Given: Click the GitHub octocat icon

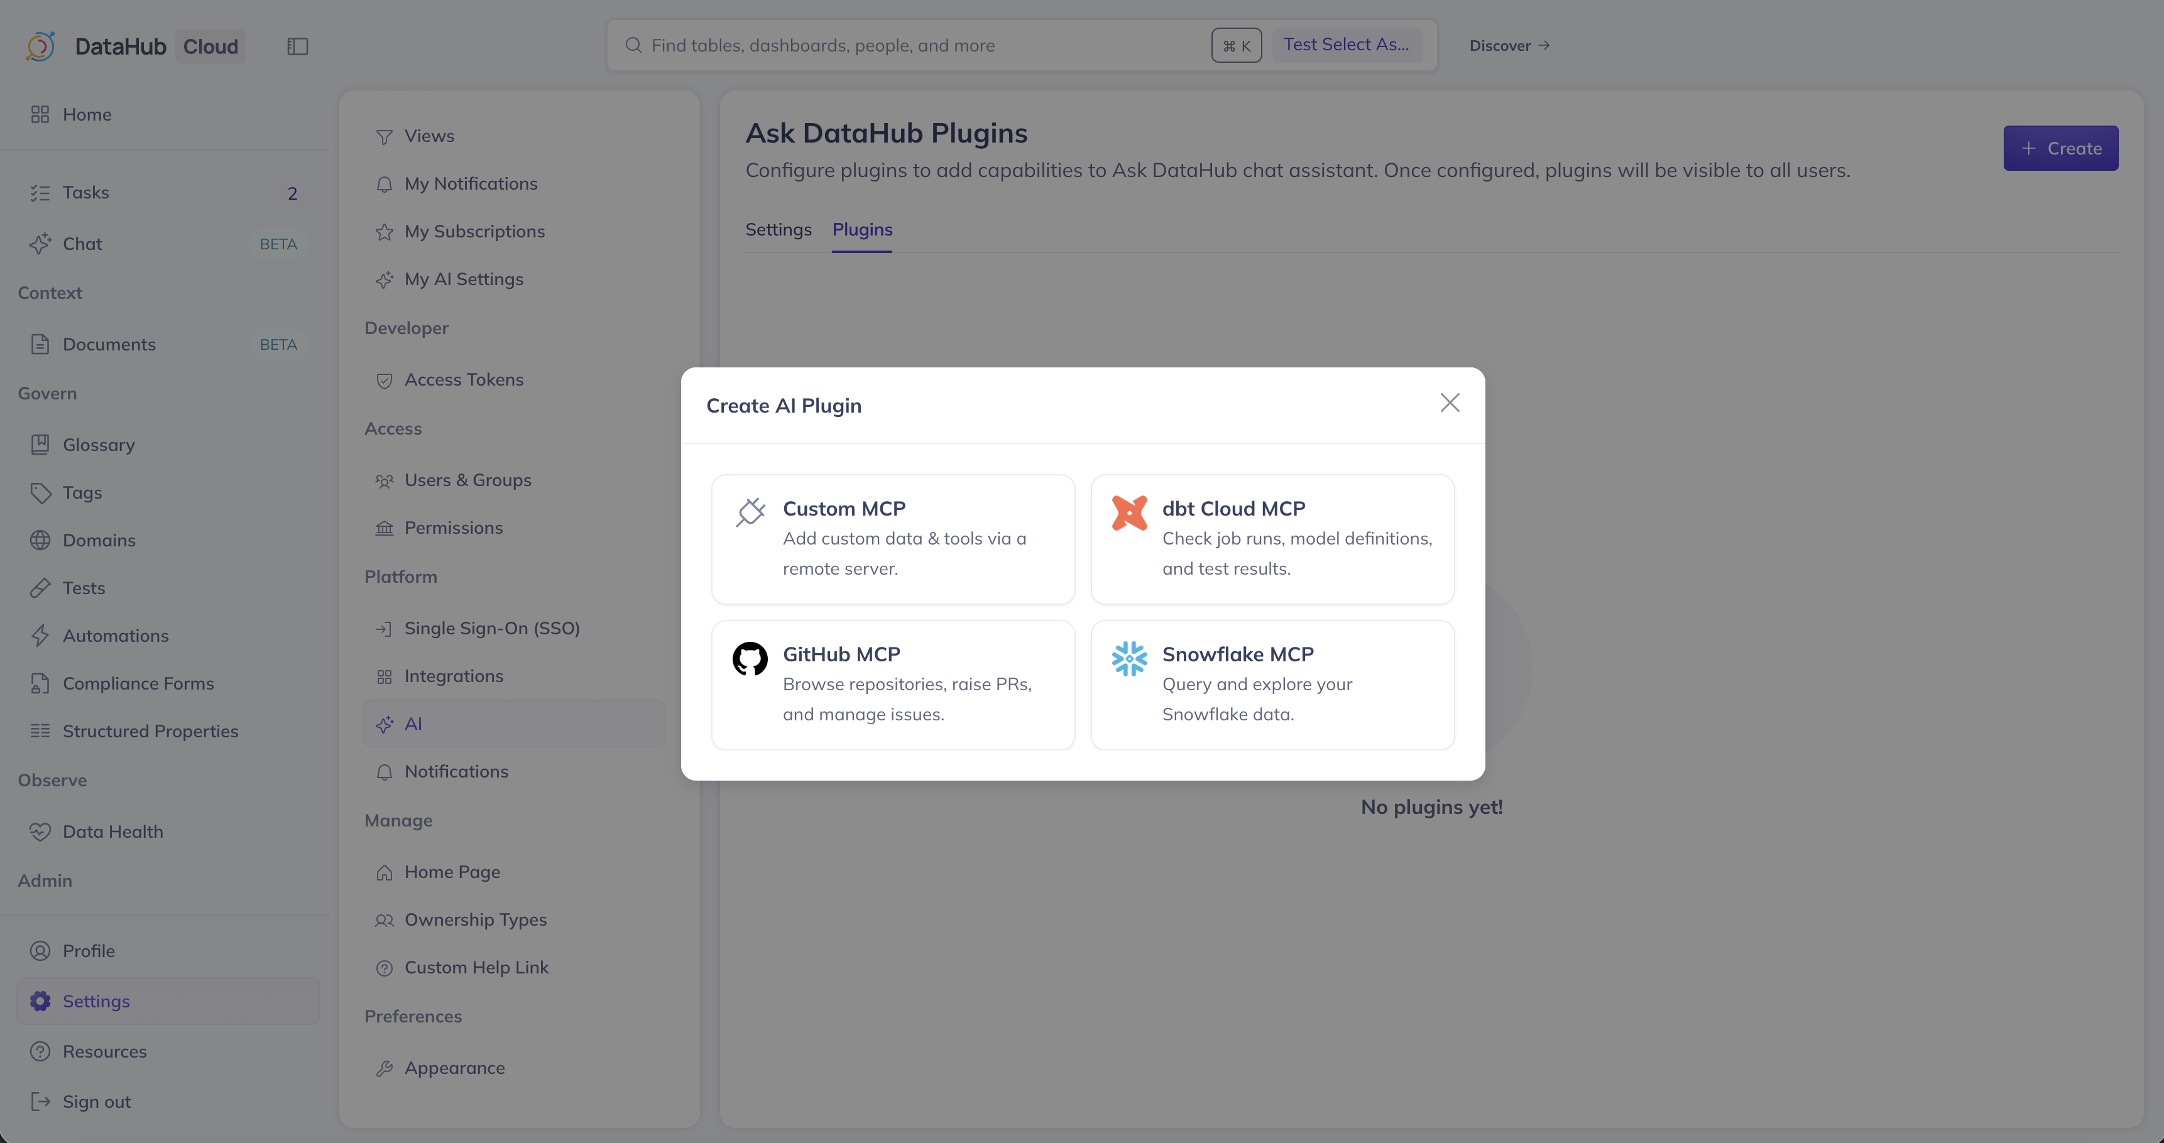Looking at the screenshot, I should click(750, 658).
